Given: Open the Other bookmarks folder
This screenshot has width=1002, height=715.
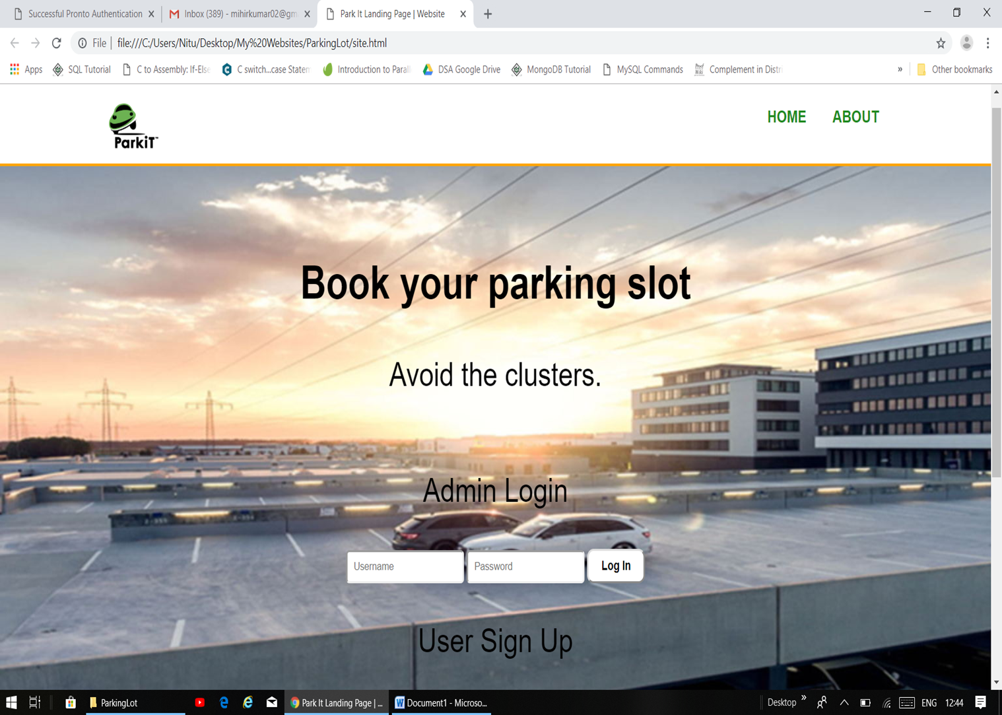Looking at the screenshot, I should pos(954,69).
